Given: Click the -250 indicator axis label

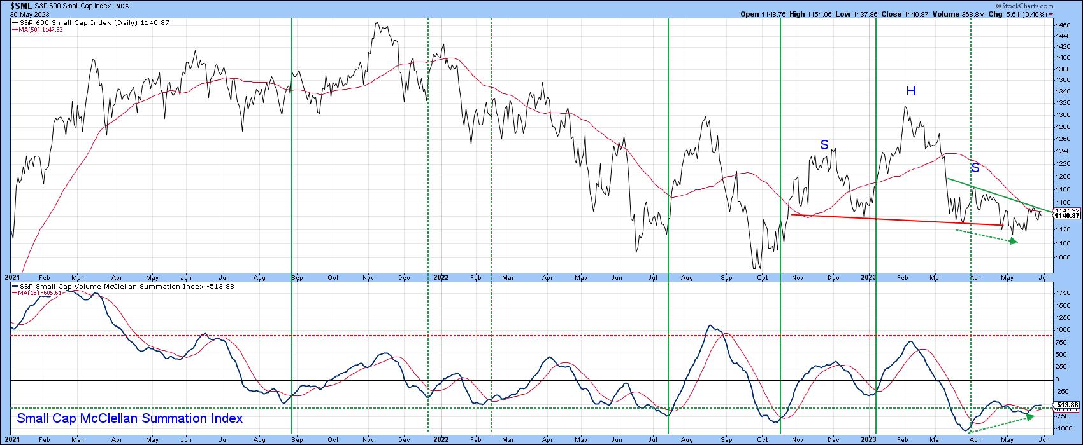Looking at the screenshot, I should [1063, 392].
